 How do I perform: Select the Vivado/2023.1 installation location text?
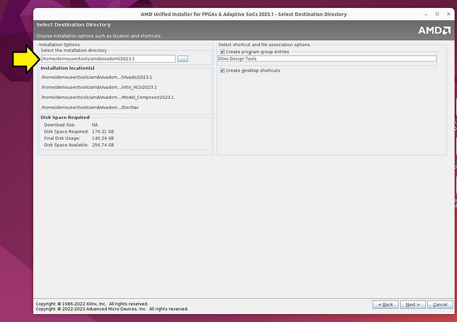(x=96, y=77)
